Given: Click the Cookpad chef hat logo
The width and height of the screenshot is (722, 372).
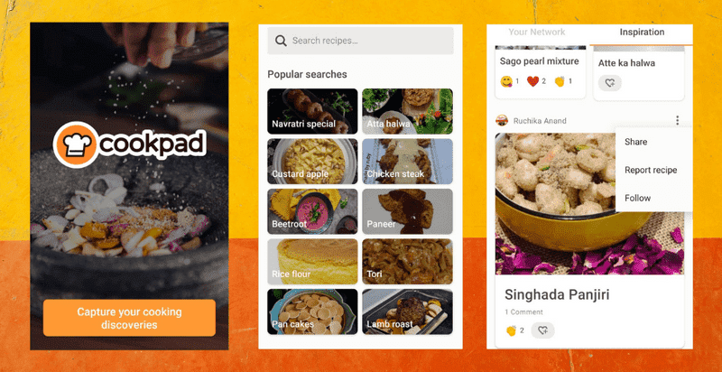Looking at the screenshot, I should (76, 144).
